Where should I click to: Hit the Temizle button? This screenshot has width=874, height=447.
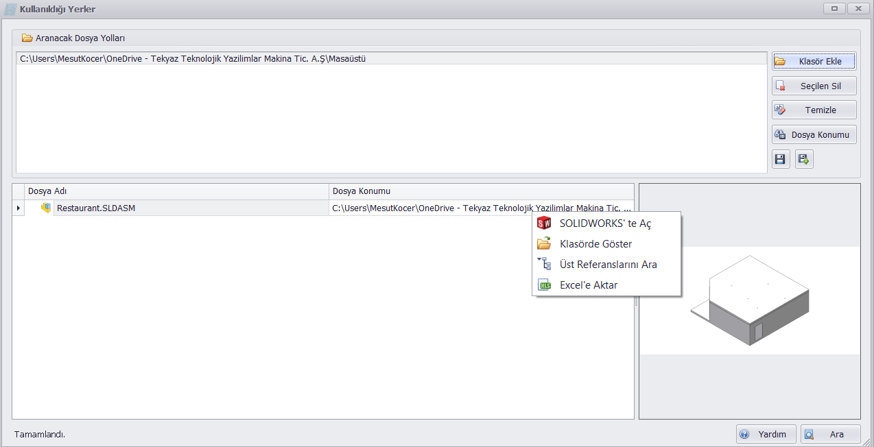814,110
